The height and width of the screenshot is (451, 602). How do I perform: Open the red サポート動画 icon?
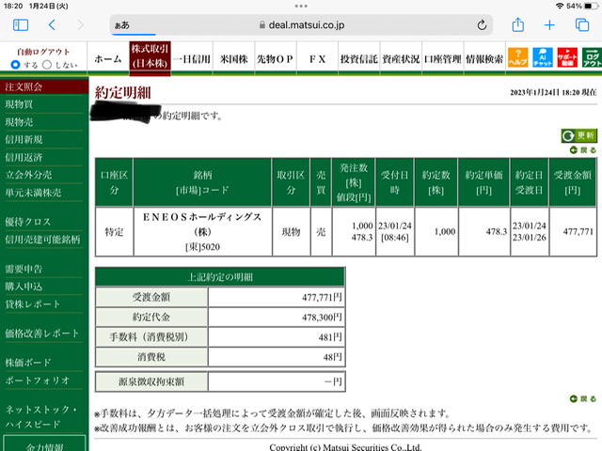coord(567,57)
